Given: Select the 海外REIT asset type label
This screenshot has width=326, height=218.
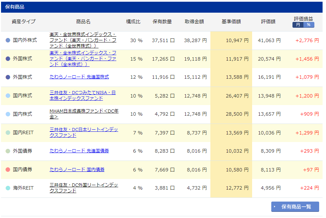Looking at the screenshot, I should point(23,188).
